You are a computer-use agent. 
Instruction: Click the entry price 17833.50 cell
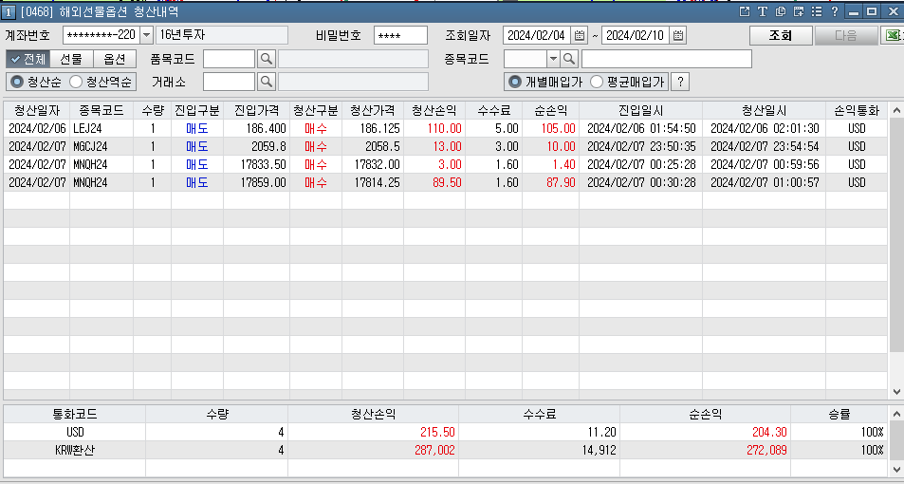(256, 164)
